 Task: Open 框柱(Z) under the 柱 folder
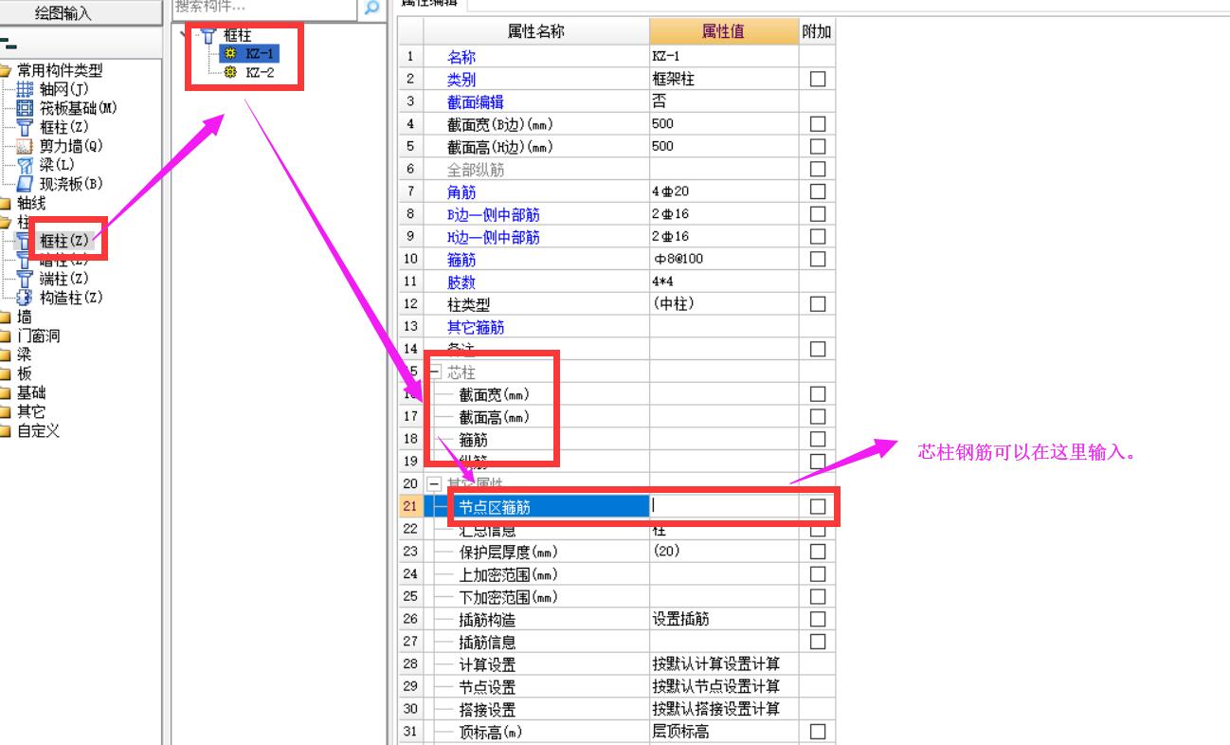(x=64, y=241)
